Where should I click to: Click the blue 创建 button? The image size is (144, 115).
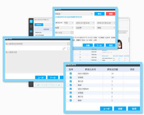click(120, 109)
